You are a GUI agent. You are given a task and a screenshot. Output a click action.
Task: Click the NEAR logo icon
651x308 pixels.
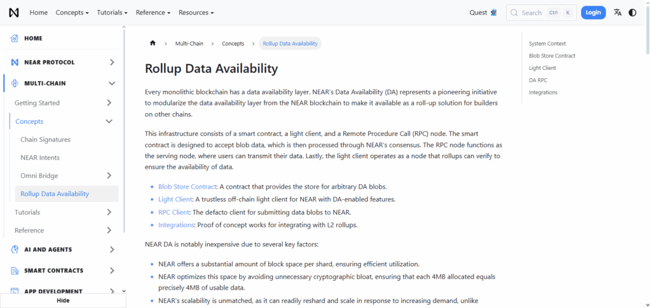coord(14,13)
